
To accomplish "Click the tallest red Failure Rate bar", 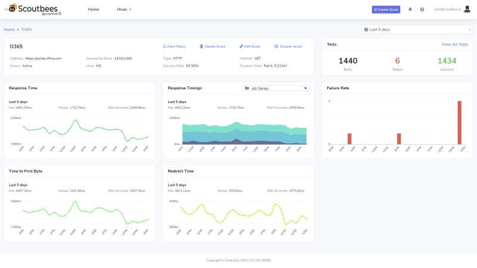I will pos(459,123).
